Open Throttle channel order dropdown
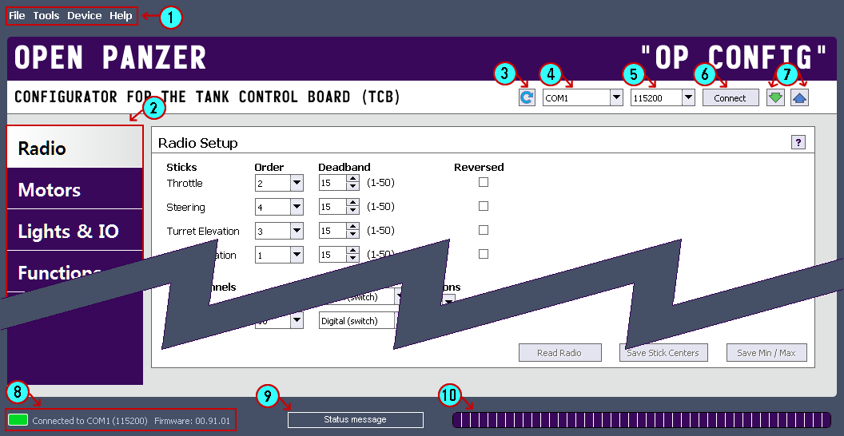The width and height of the screenshot is (844, 436). pos(296,183)
